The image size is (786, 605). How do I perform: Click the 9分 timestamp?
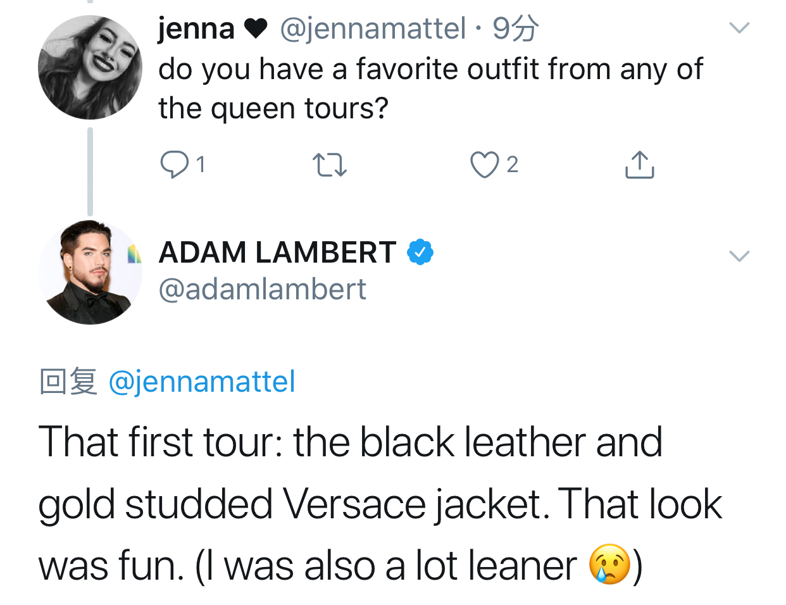coord(515,28)
